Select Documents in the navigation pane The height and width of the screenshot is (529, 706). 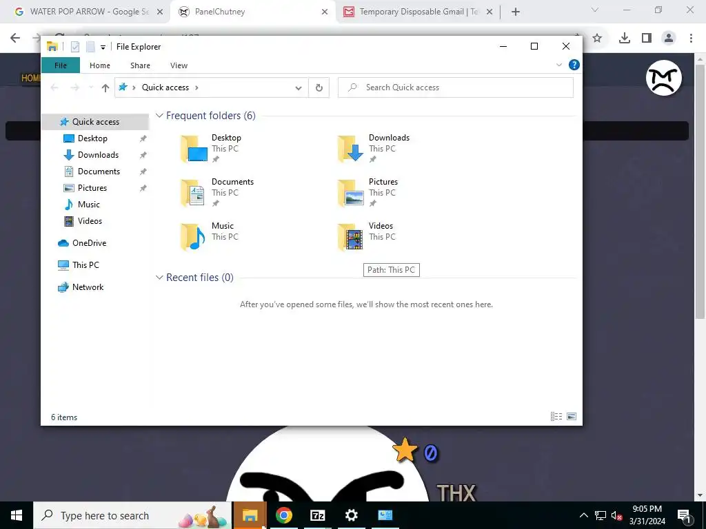[x=99, y=172]
